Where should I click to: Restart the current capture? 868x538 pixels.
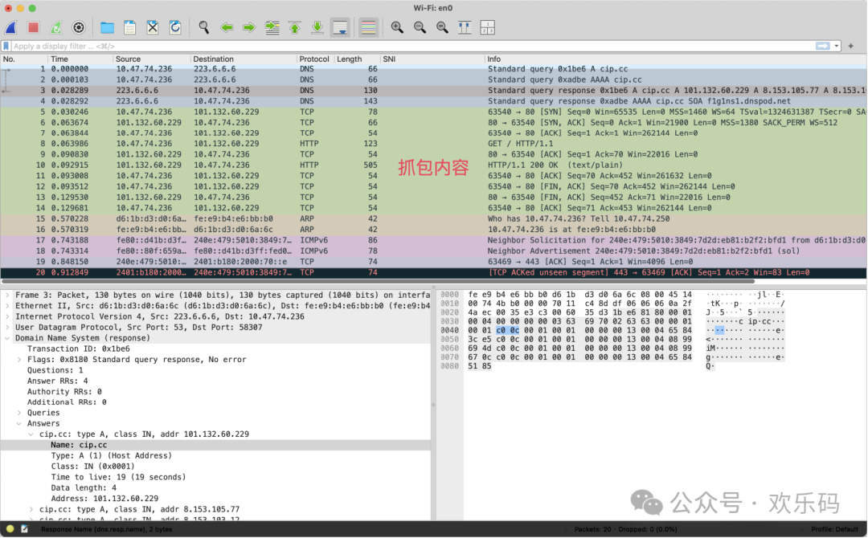pyautogui.click(x=56, y=27)
